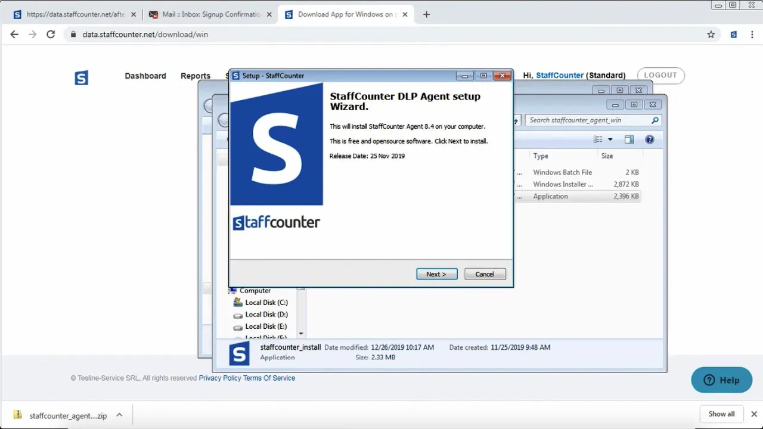Image resolution: width=763 pixels, height=429 pixels.
Task: Select the Windows Installer row
Action: (x=577, y=184)
